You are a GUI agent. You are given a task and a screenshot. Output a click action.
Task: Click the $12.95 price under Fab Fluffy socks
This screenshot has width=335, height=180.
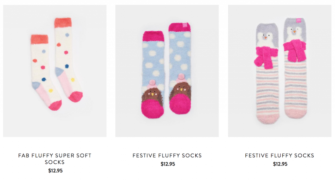click(x=55, y=171)
